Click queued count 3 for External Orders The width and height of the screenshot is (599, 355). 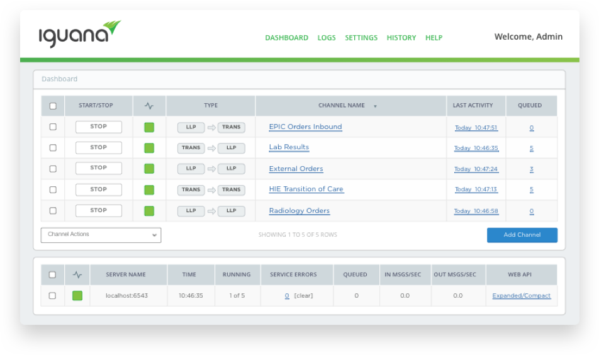pos(532,169)
